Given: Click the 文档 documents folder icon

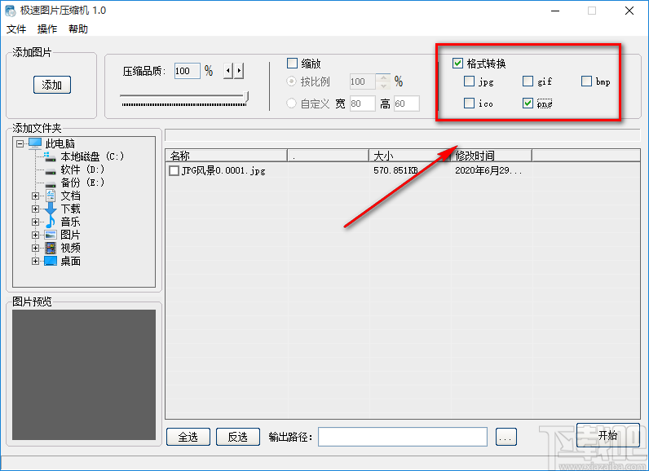Looking at the screenshot, I should click(x=51, y=196).
